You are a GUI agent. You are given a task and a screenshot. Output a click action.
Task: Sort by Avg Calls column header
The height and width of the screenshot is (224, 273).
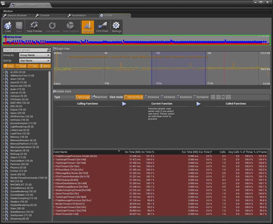(x=233, y=152)
